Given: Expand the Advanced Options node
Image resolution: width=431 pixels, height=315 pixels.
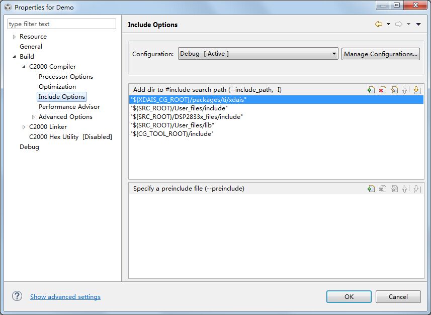Looking at the screenshot, I should point(33,117).
